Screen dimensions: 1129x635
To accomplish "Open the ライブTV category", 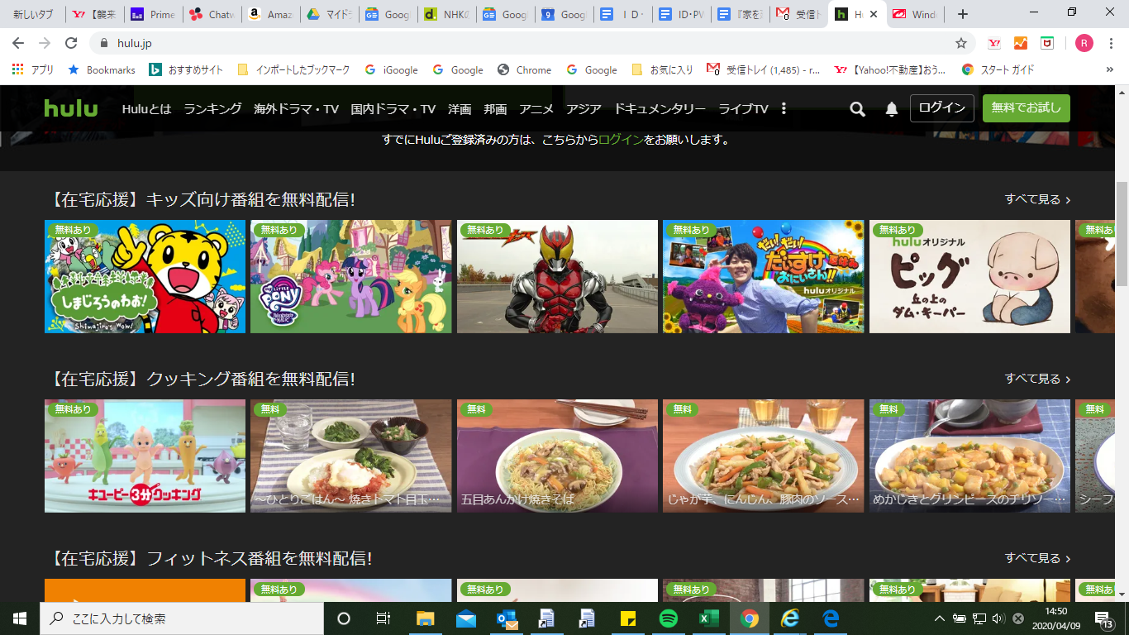I will [x=743, y=108].
